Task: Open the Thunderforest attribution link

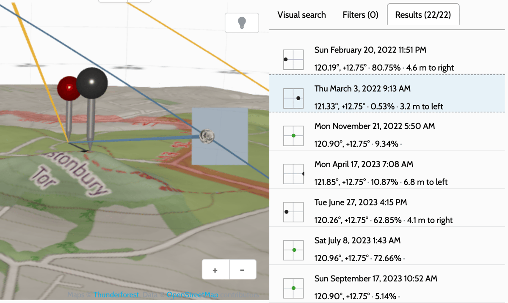Action: pos(115,295)
